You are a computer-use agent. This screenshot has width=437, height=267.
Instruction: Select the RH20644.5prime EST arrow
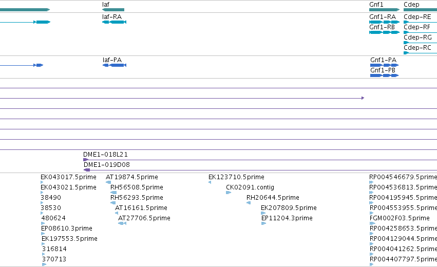[249, 203]
